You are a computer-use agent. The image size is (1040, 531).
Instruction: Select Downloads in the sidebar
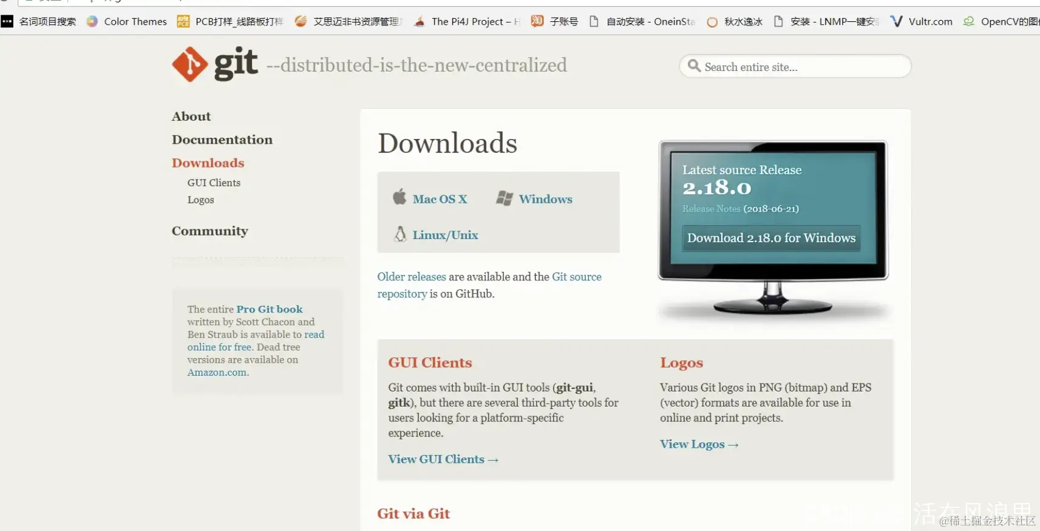(208, 163)
